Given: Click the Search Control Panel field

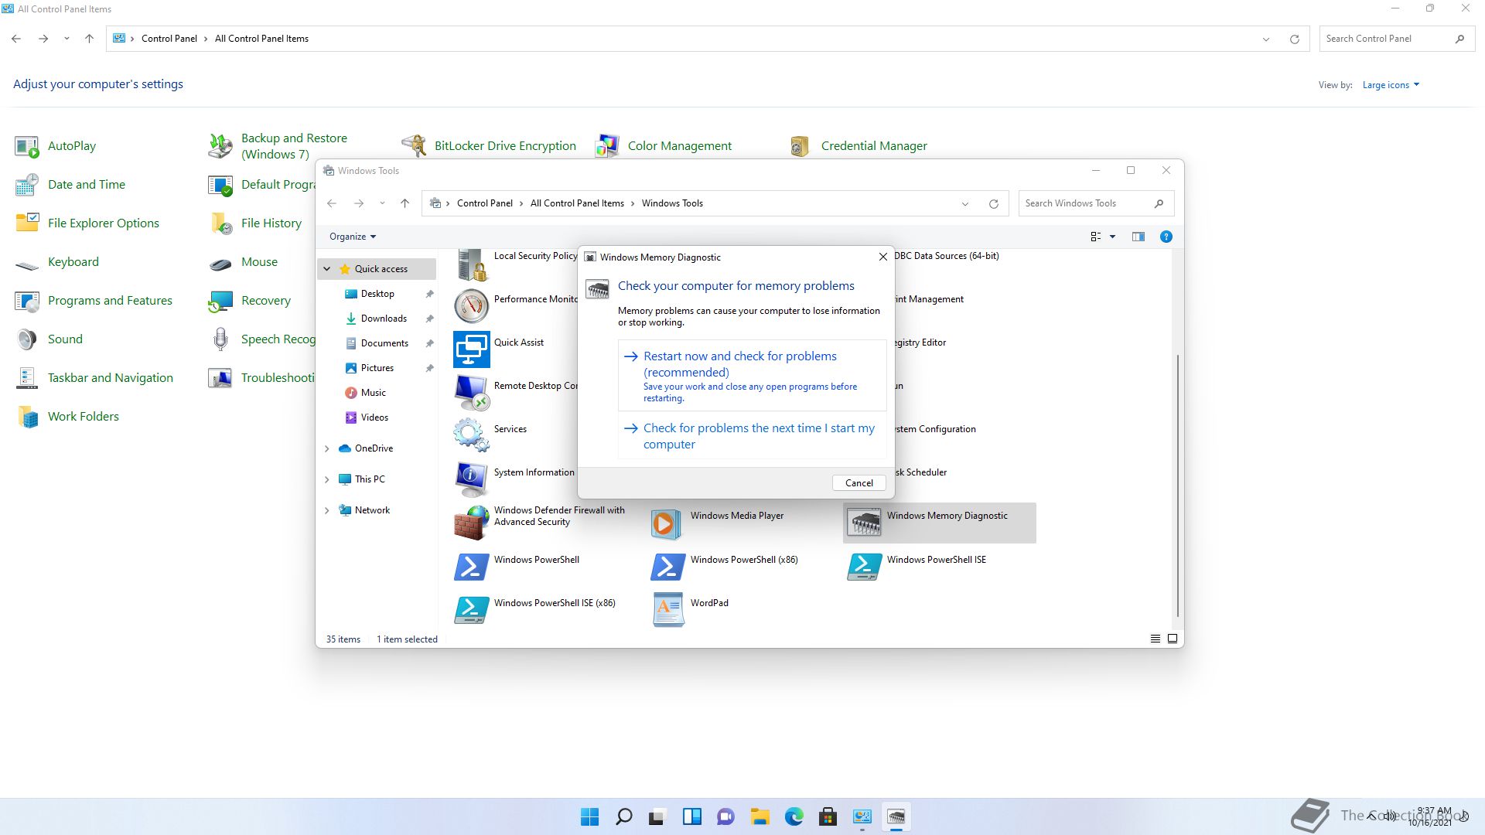Looking at the screenshot, I should [1395, 39].
